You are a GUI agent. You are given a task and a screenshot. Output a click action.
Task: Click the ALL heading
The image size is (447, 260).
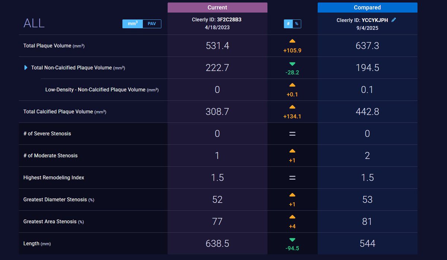point(34,23)
